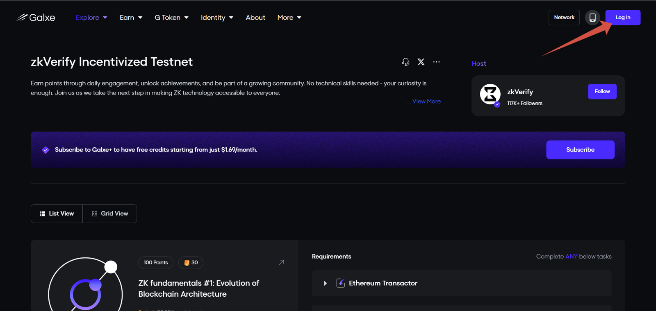656x311 pixels.
Task: Click the Galxe logo
Action: tap(36, 18)
